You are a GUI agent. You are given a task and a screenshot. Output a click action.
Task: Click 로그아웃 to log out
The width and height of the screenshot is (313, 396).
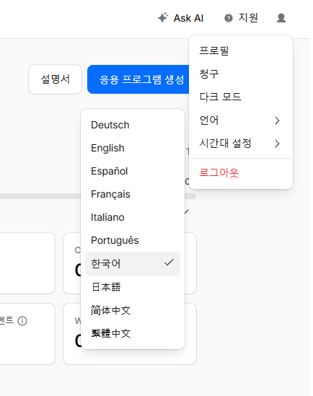tap(241, 173)
